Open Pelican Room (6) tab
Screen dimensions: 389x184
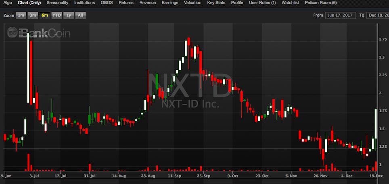pyautogui.click(x=321, y=3)
